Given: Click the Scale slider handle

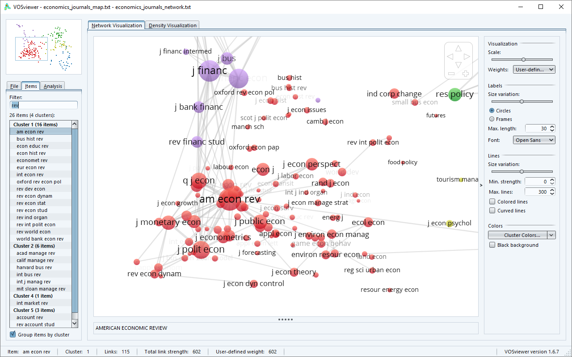Looking at the screenshot, I should coord(523,59).
